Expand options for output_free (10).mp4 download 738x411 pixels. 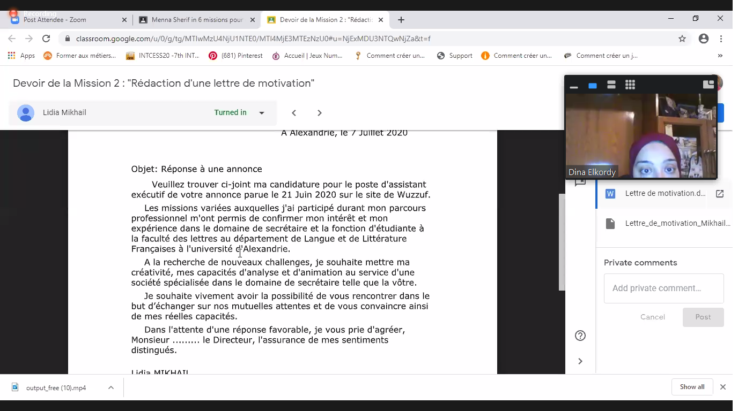point(111,387)
